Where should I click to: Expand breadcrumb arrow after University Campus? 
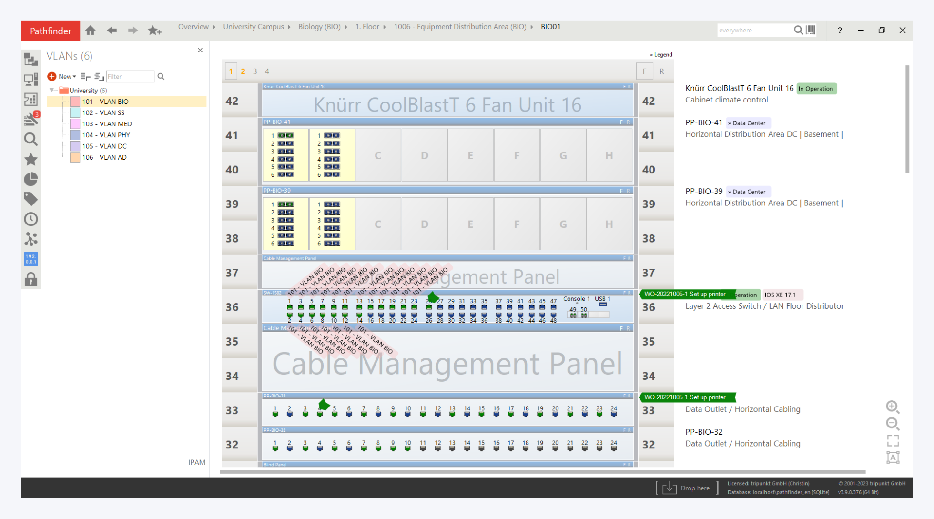pyautogui.click(x=289, y=27)
